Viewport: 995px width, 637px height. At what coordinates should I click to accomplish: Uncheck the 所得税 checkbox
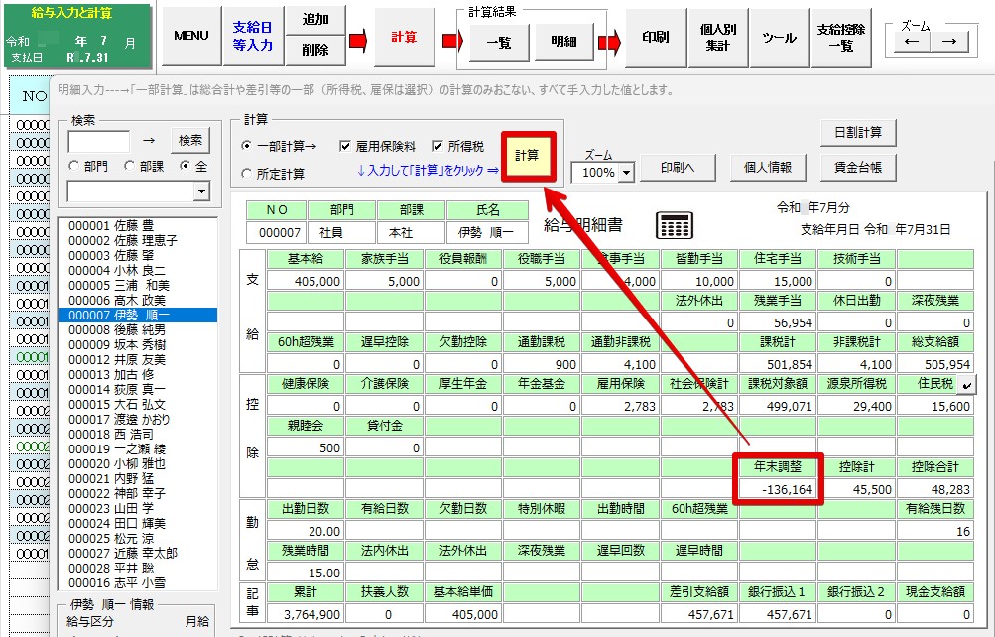pyautogui.click(x=438, y=146)
